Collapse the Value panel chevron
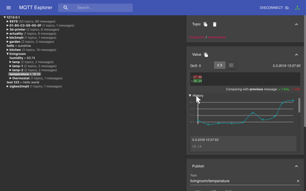306x191 pixels. [x=296, y=55]
